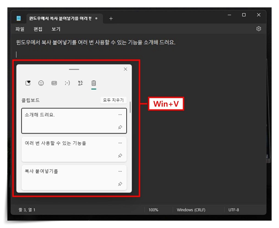Maximize the Notepad window
Screen dimensions: 279x228
(x=244, y=15)
